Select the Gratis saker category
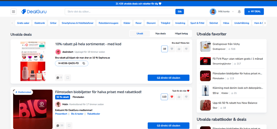277x129 pixels. tap(23, 23)
